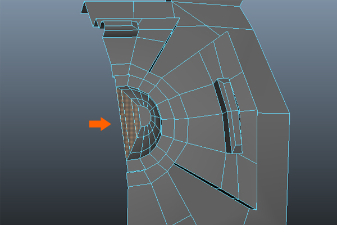Click the large flat side face at far right
The width and height of the screenshot is (337, 225).
[x=273, y=170]
